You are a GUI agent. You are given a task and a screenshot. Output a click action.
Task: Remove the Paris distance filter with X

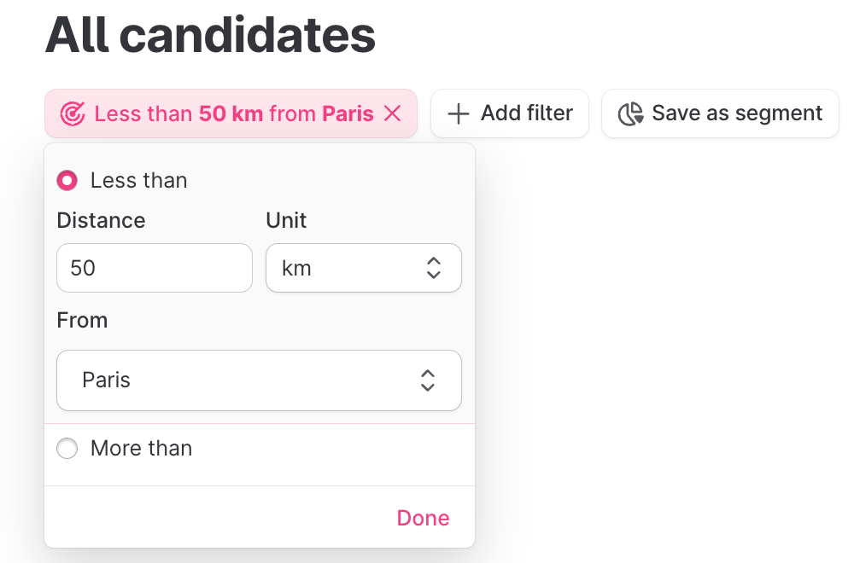click(392, 113)
